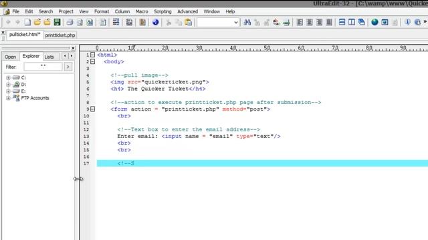Click the green globe browser view icon
This screenshot has height=240, width=428.
[x=374, y=22]
